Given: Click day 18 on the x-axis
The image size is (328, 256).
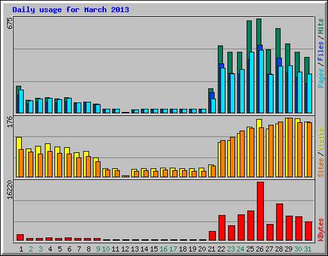Looking at the screenshot, I should pyautogui.click(x=183, y=249).
